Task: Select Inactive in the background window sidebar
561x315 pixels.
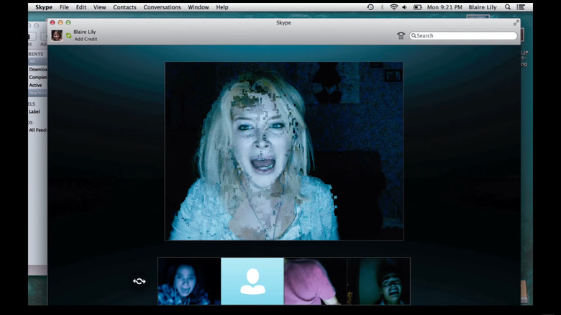Action: pyautogui.click(x=37, y=93)
